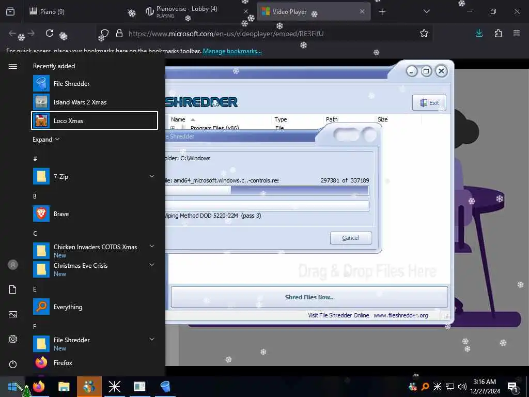
Task: Open the user account icon
Action: [13, 265]
